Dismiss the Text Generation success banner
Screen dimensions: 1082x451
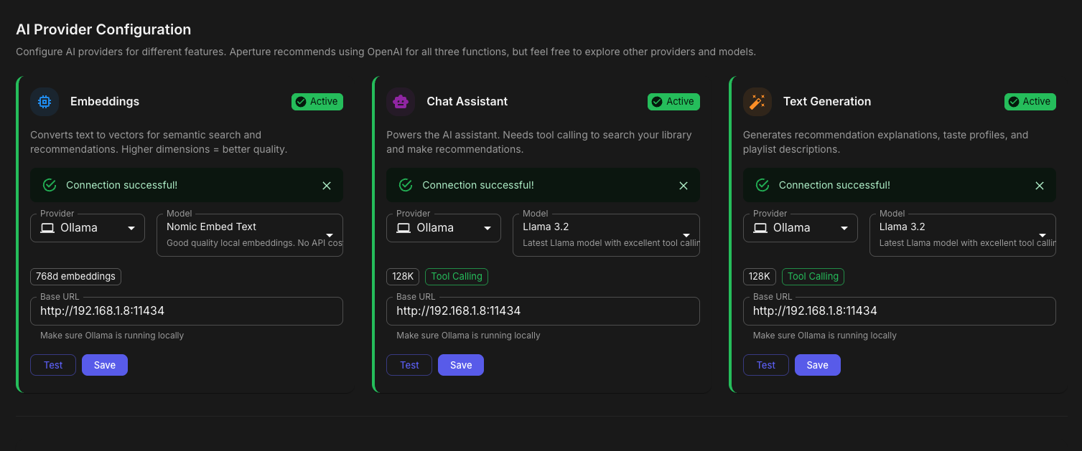[x=1039, y=186]
